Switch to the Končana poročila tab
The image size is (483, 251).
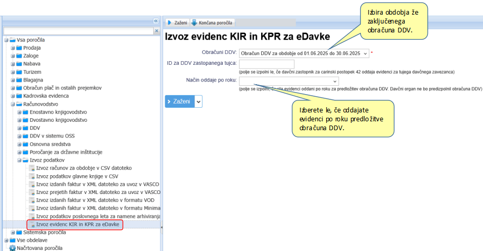point(212,23)
